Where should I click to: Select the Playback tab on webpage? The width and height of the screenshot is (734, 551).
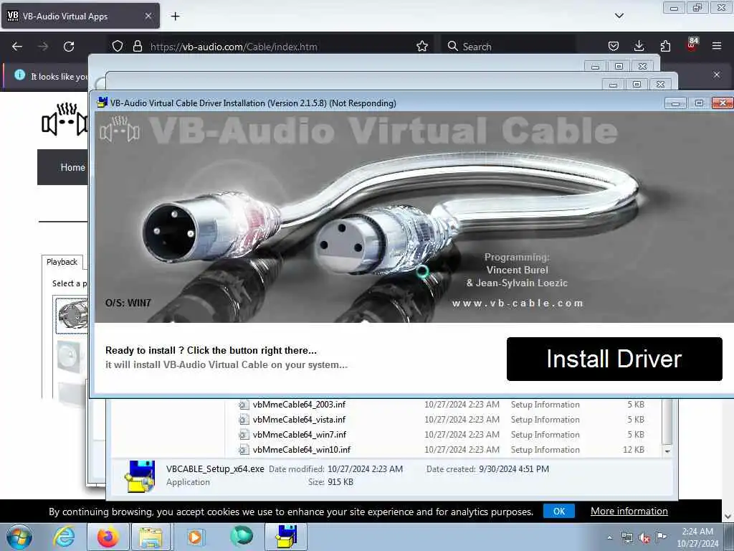click(x=62, y=262)
